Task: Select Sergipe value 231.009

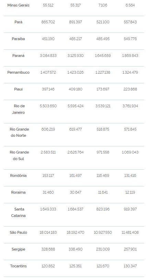Action: [x=103, y=249]
